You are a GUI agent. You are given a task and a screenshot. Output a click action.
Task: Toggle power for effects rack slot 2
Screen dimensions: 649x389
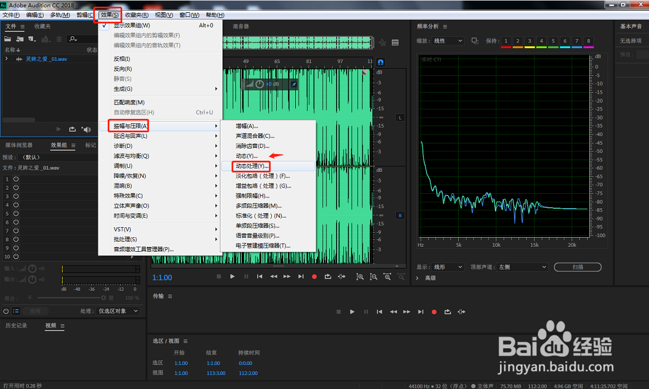point(16,188)
